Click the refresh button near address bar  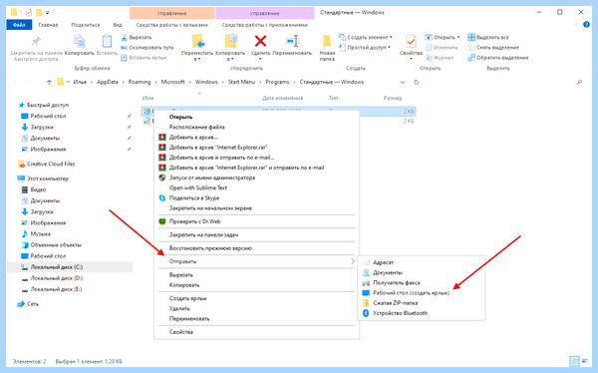[x=416, y=82]
